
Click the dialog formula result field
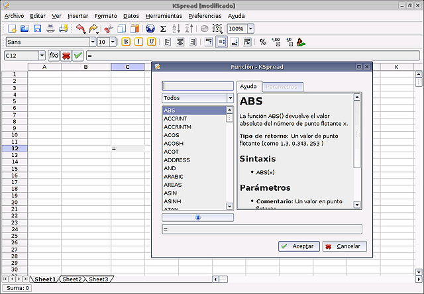262,229
